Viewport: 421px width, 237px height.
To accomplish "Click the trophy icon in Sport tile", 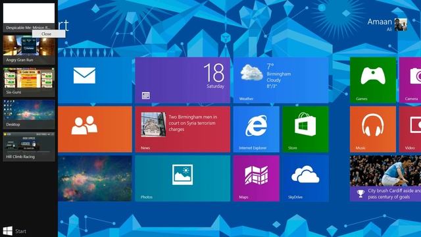I will point(360,194).
